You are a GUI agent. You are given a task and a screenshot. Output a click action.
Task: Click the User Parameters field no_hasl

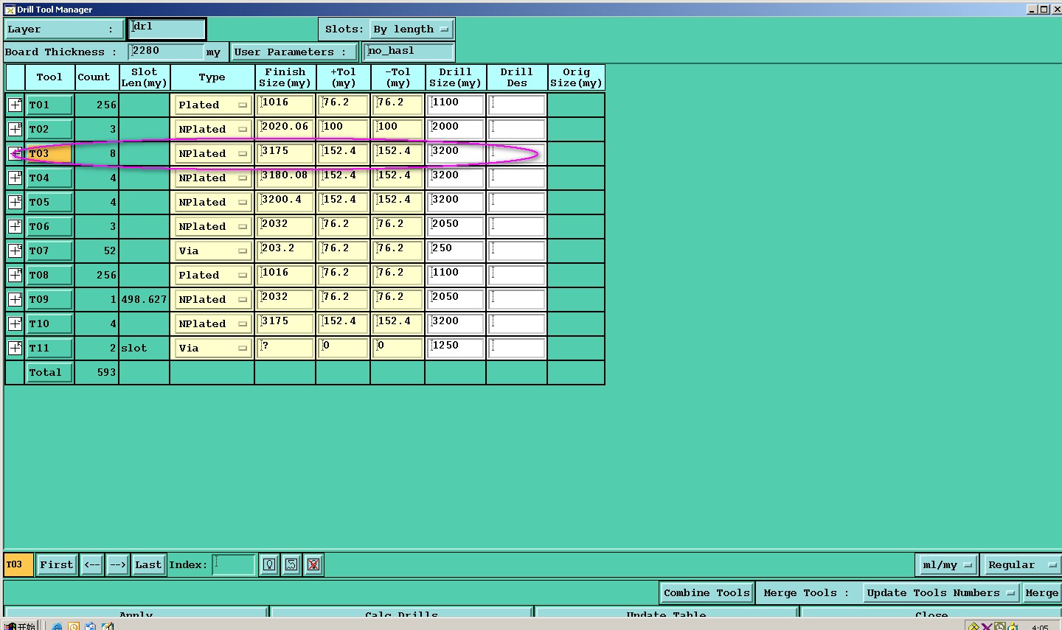(x=409, y=52)
